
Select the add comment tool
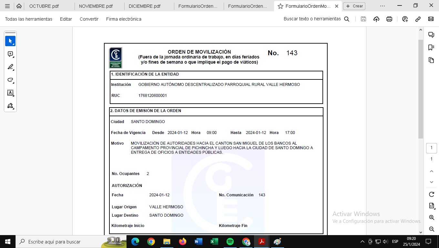pos(10,54)
